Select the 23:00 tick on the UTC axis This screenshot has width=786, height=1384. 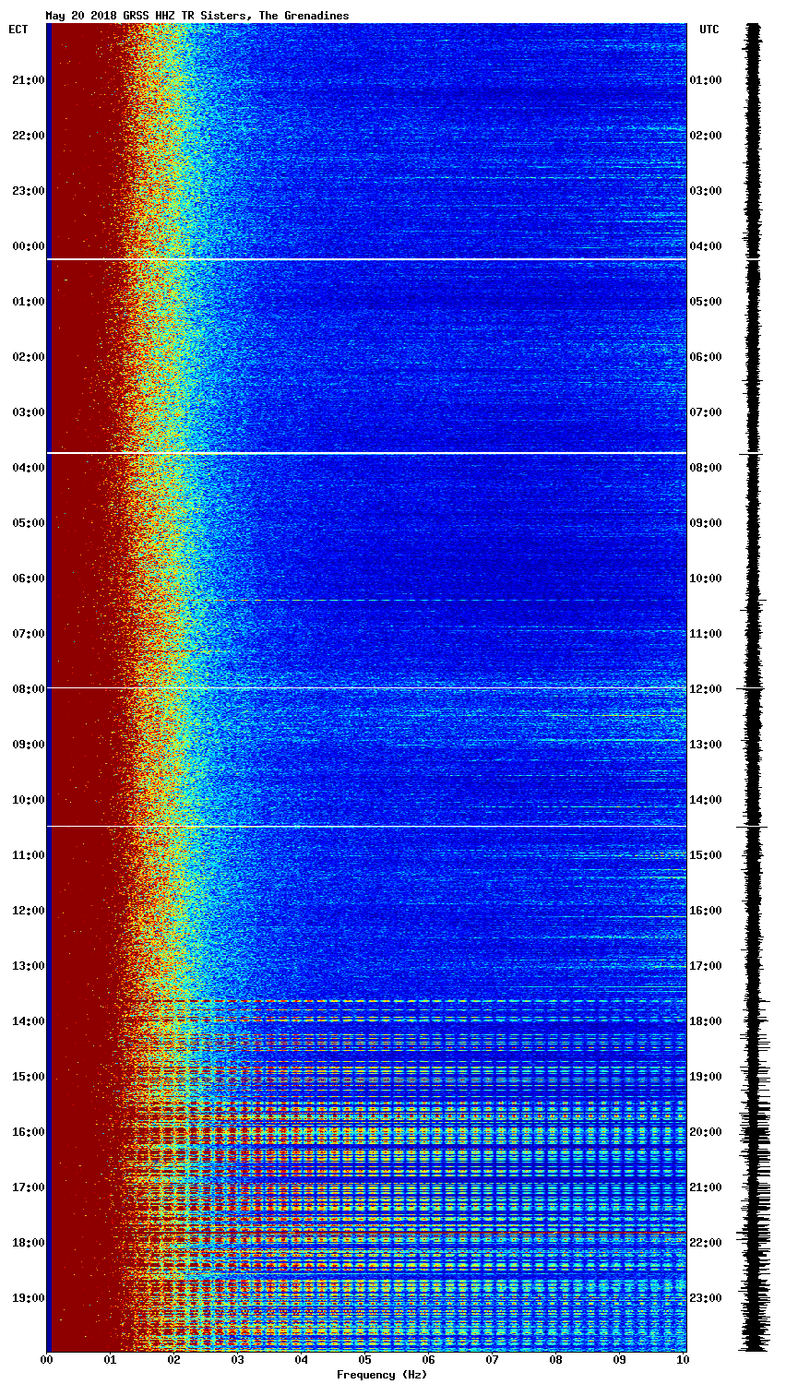706,1298
